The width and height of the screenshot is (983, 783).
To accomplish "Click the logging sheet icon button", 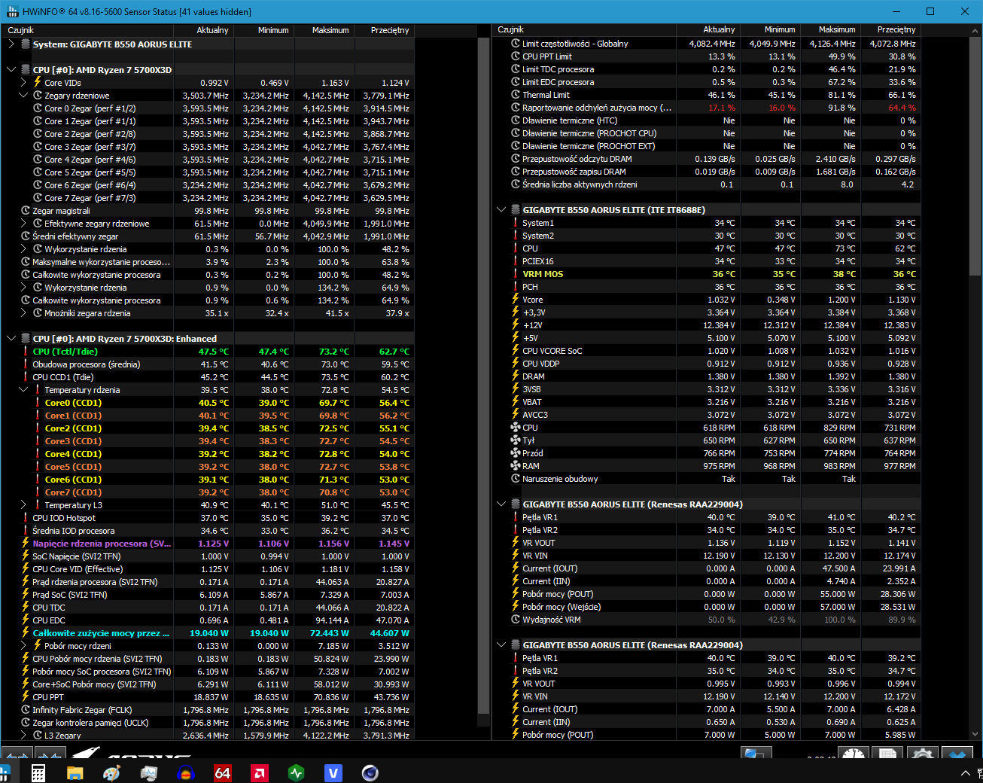I will click(887, 754).
